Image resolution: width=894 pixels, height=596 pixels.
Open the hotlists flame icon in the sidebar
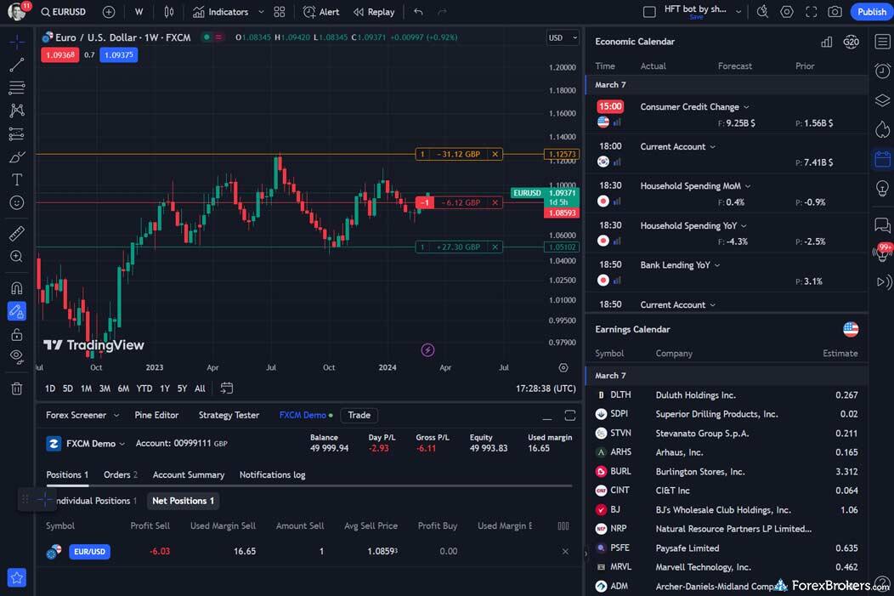(x=882, y=129)
